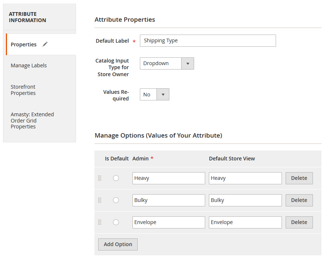Screen dimensions: 324x259
Task: Go to Amasty Extended Order Grid Properties
Action: [32, 120]
